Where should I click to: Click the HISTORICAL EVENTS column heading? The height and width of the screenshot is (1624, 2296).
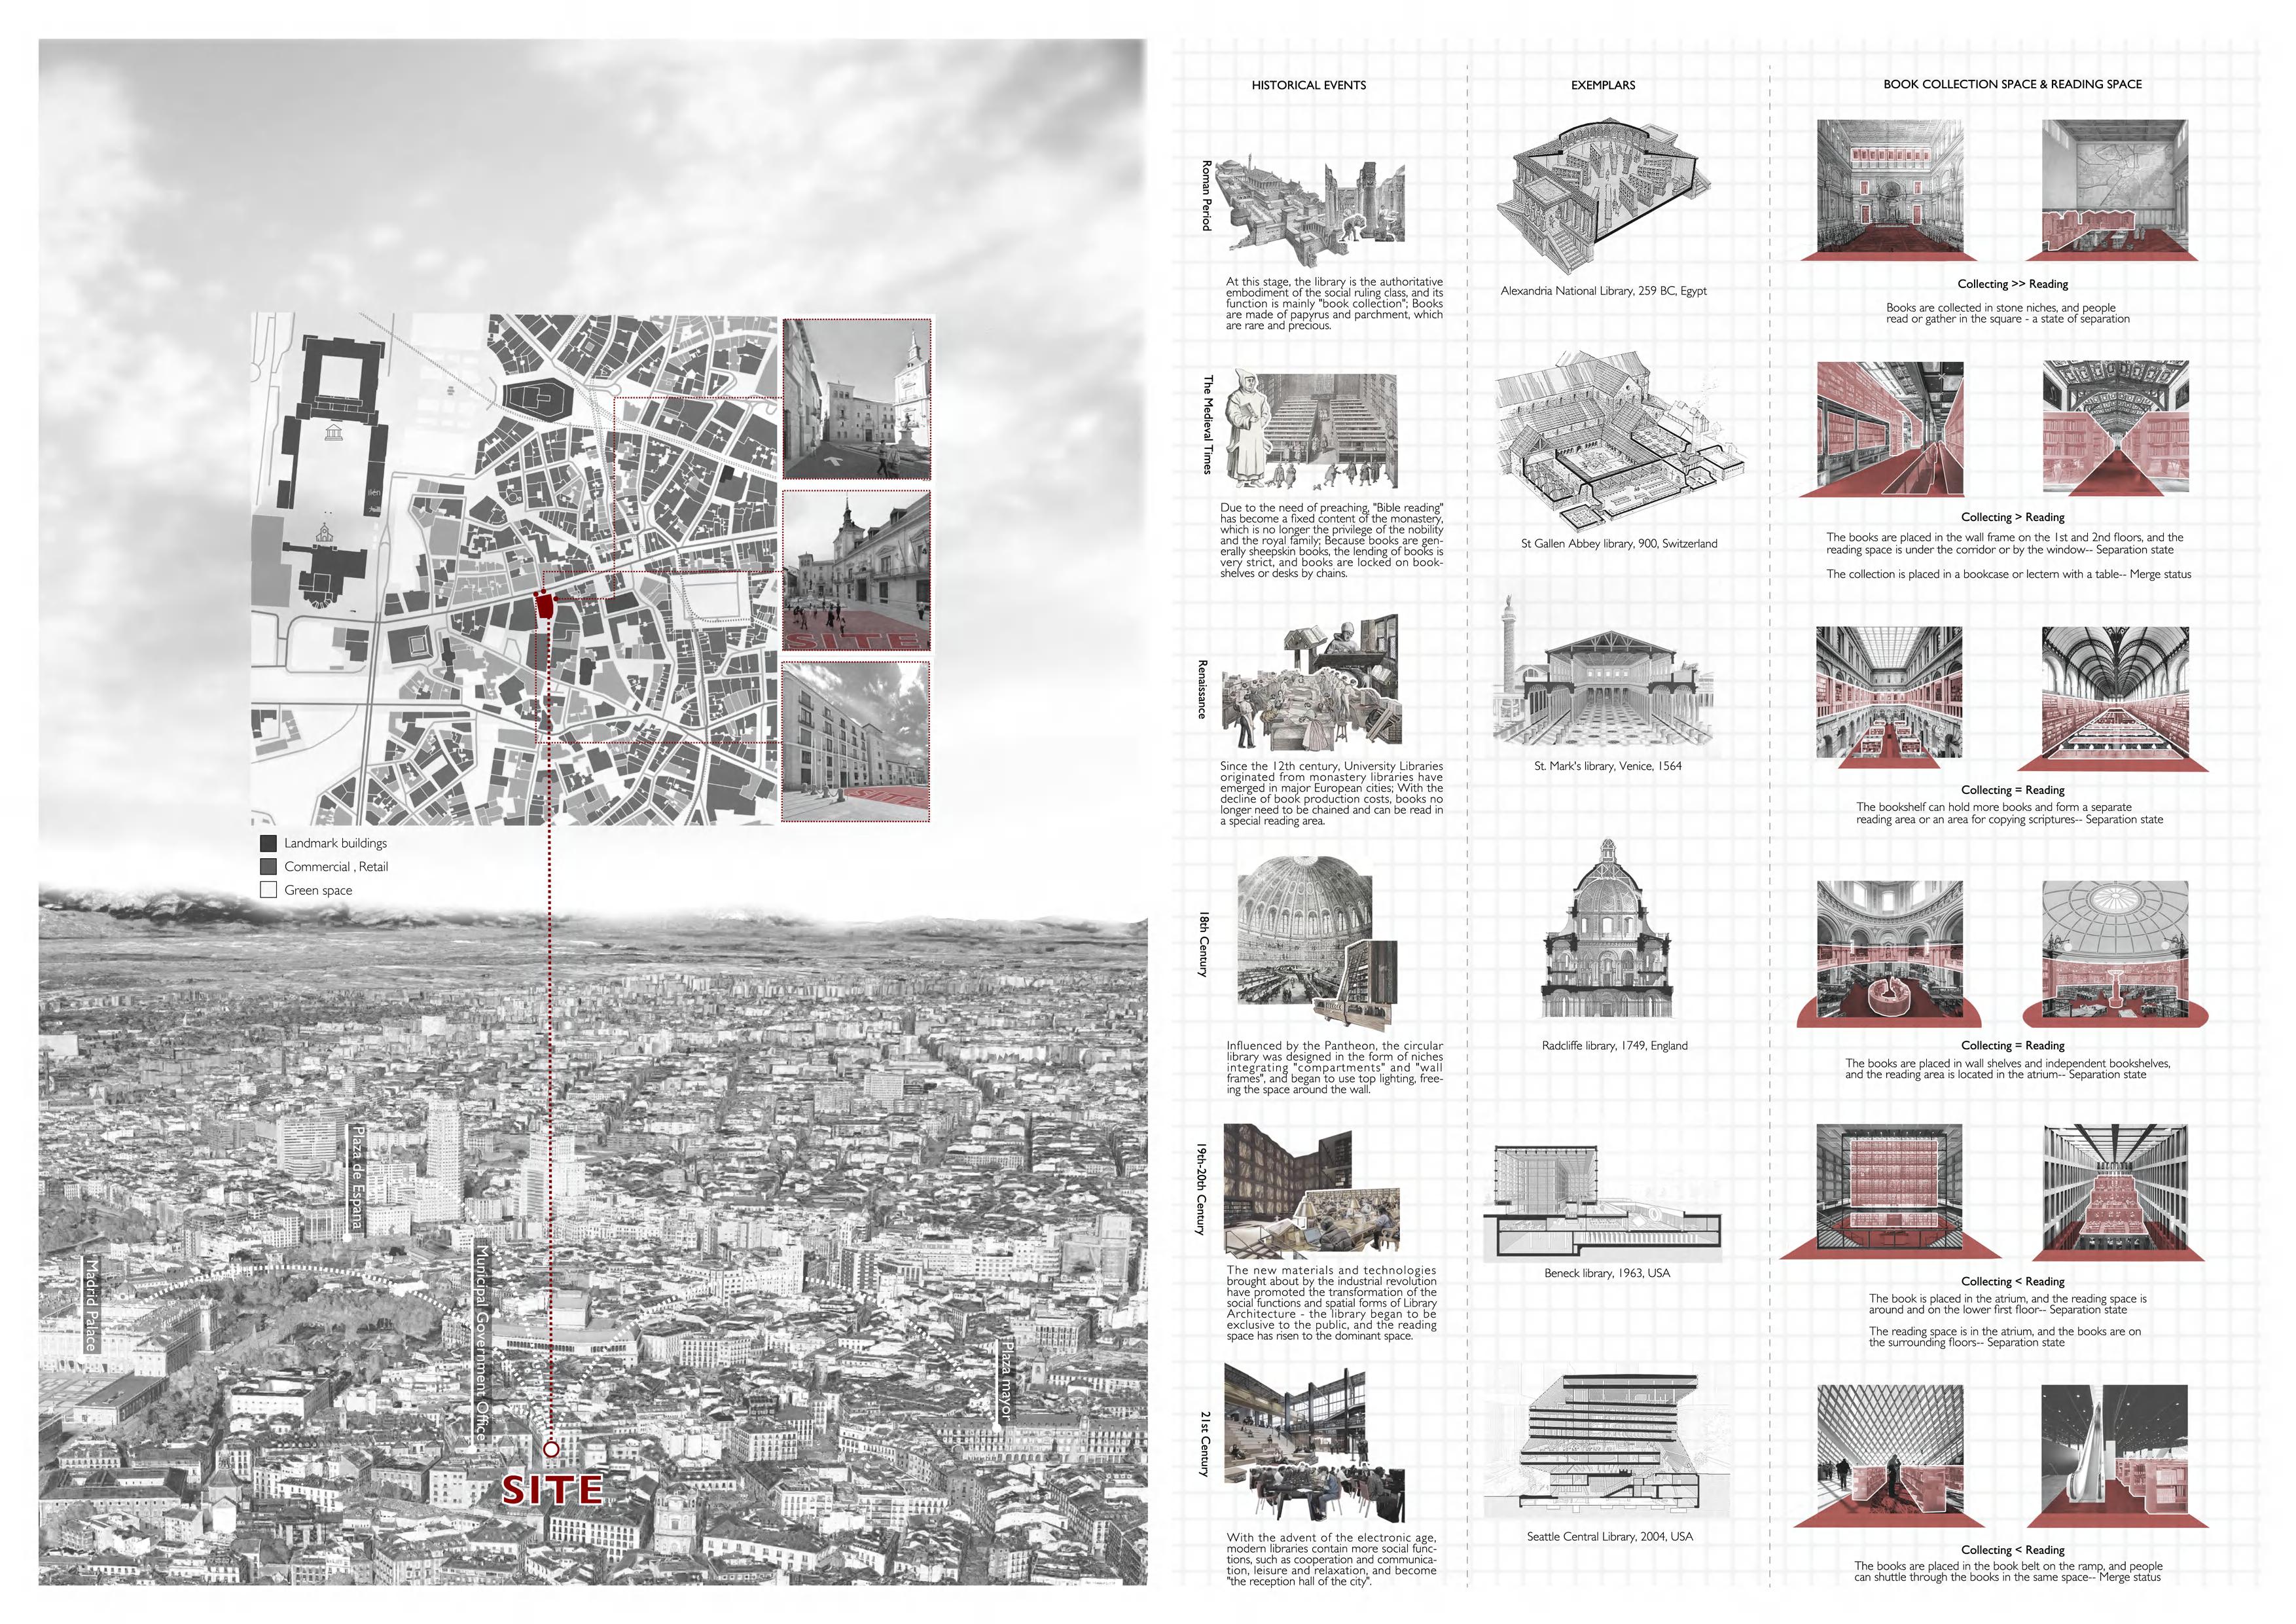coord(1308,85)
